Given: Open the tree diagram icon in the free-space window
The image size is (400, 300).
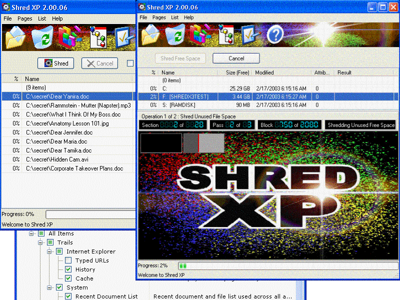Looking at the screenshot, I should point(226,34).
